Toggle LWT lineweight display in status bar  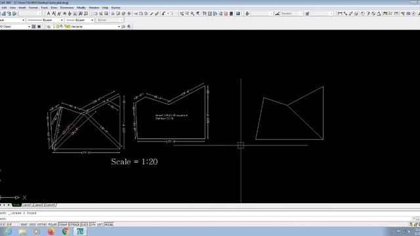pos(100,224)
